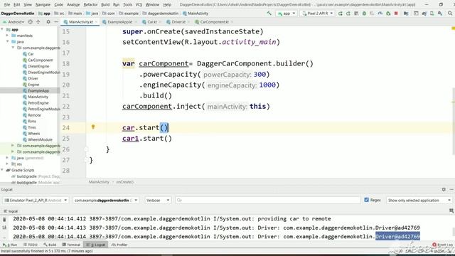Open the Analyze menu
This screenshot has width=455, height=256.
point(73,5)
